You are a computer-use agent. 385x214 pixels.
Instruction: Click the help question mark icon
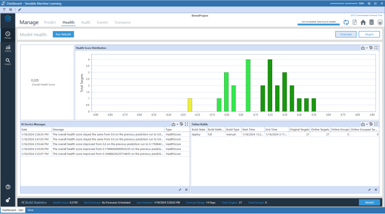pyautogui.click(x=8, y=186)
